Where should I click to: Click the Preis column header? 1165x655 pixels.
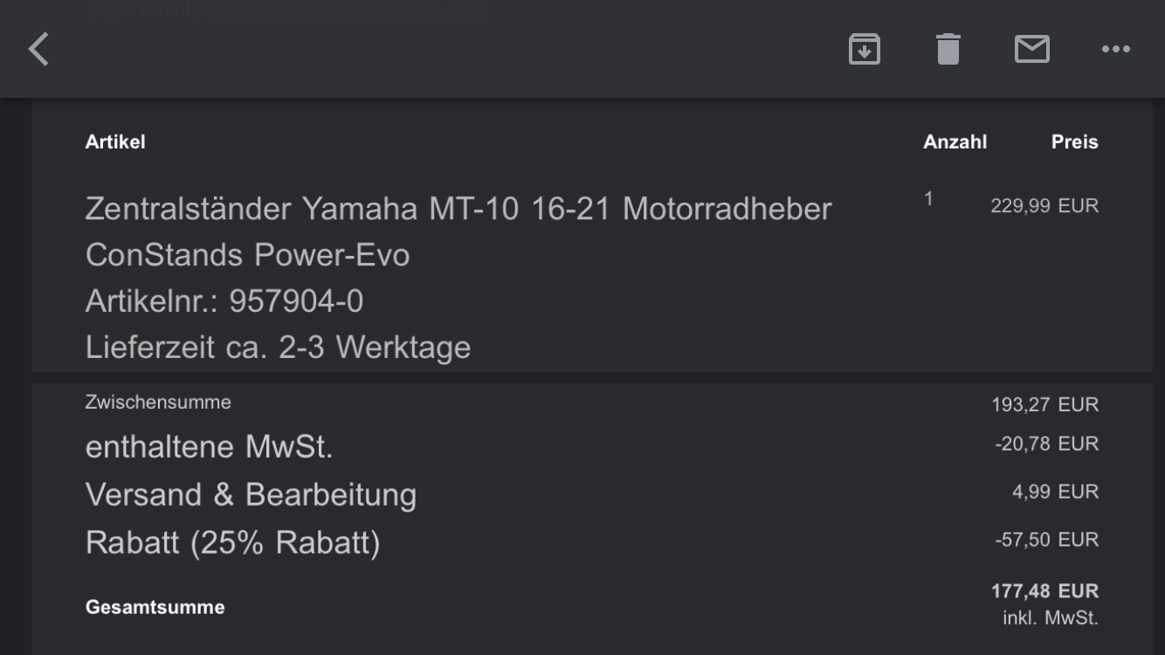tap(1074, 141)
